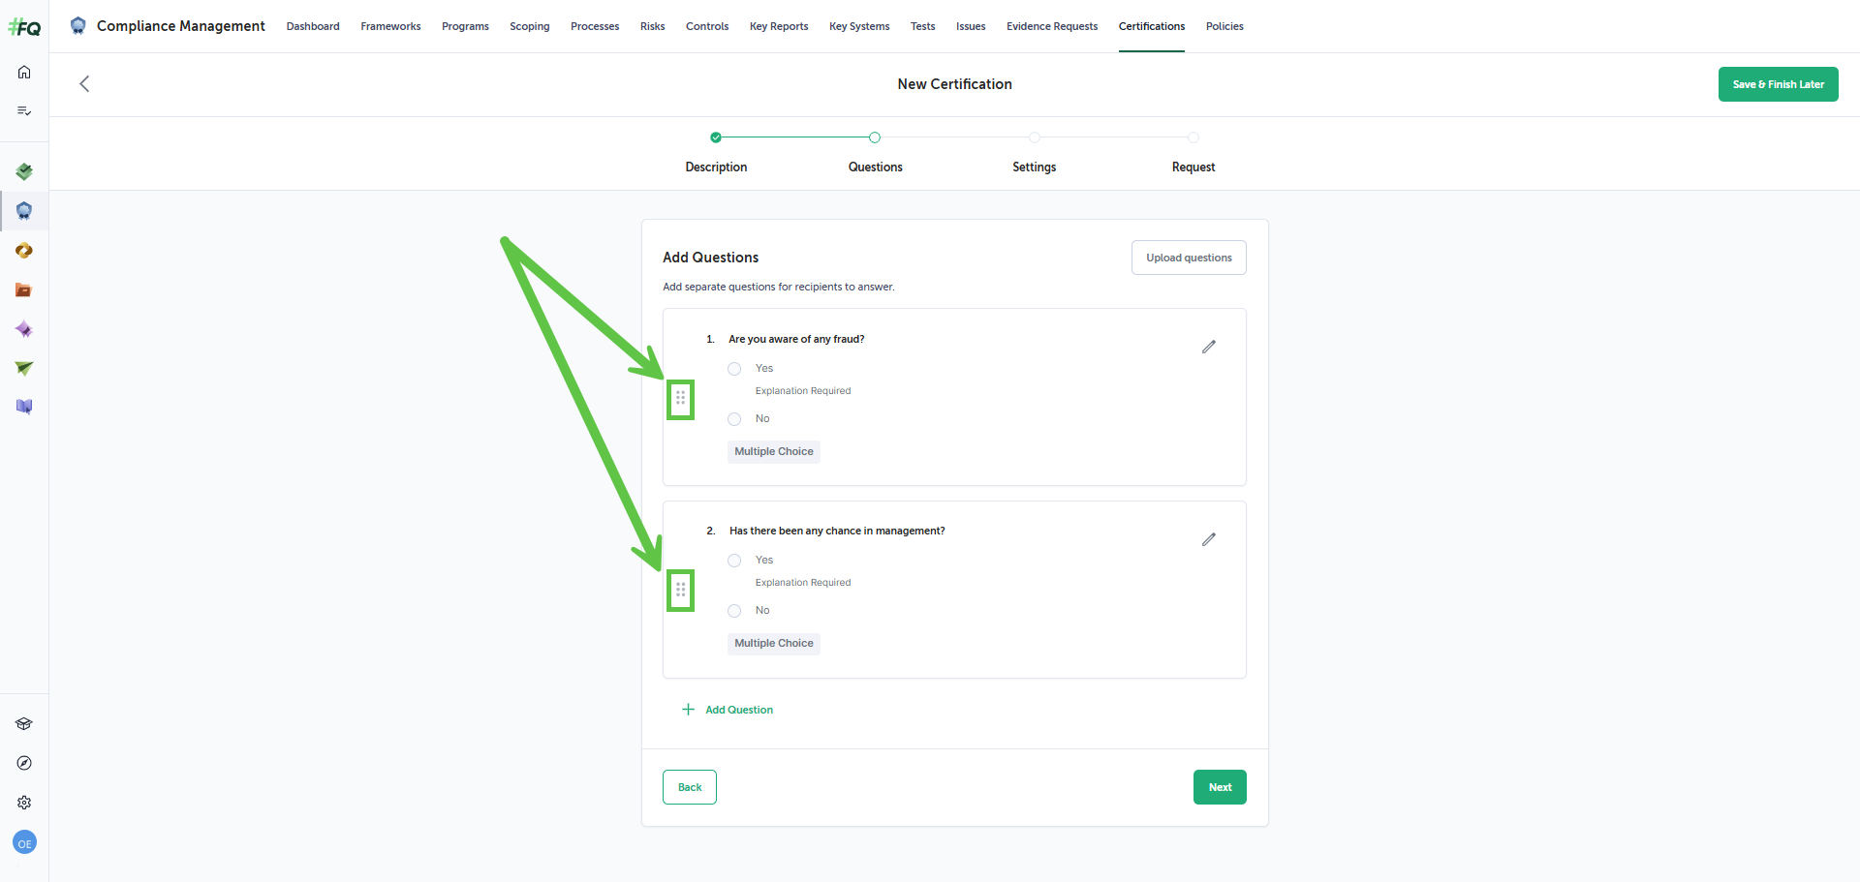Click the drag handle of question 1
The width and height of the screenshot is (1860, 882).
pos(681,398)
